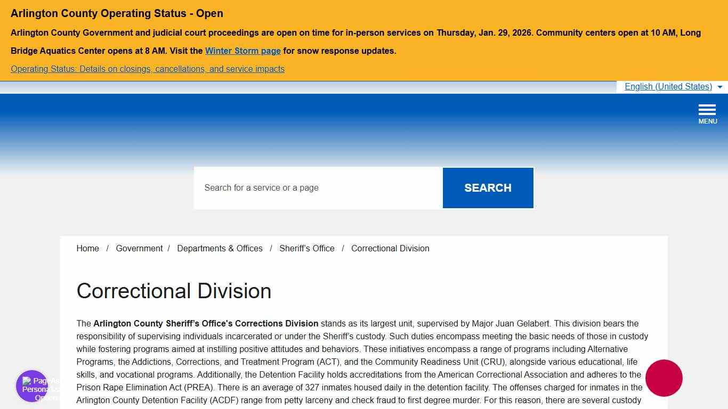Click the Arlington County Operating Status banner title

116,13
